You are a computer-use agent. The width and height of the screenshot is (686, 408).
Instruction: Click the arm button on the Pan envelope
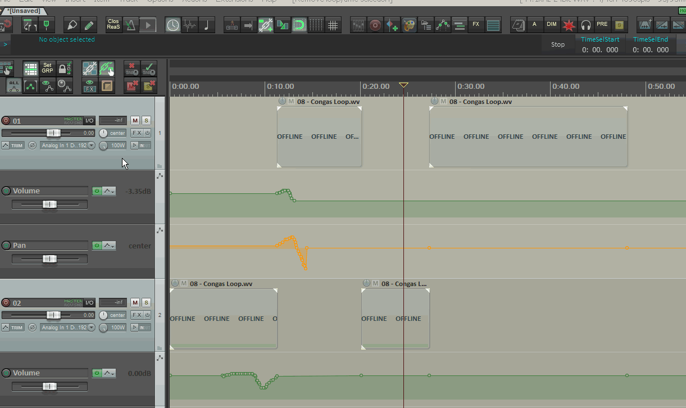tap(6, 246)
